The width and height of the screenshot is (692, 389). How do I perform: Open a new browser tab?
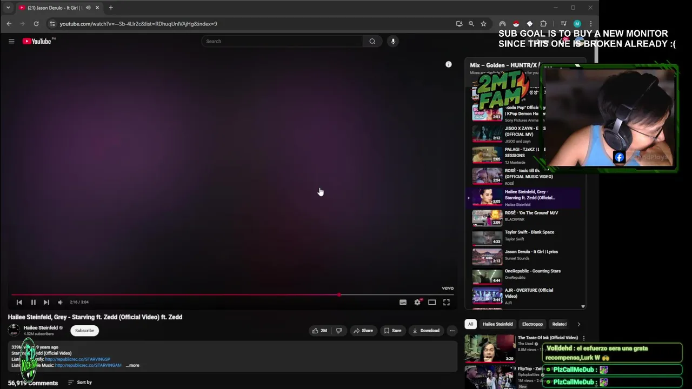111,8
